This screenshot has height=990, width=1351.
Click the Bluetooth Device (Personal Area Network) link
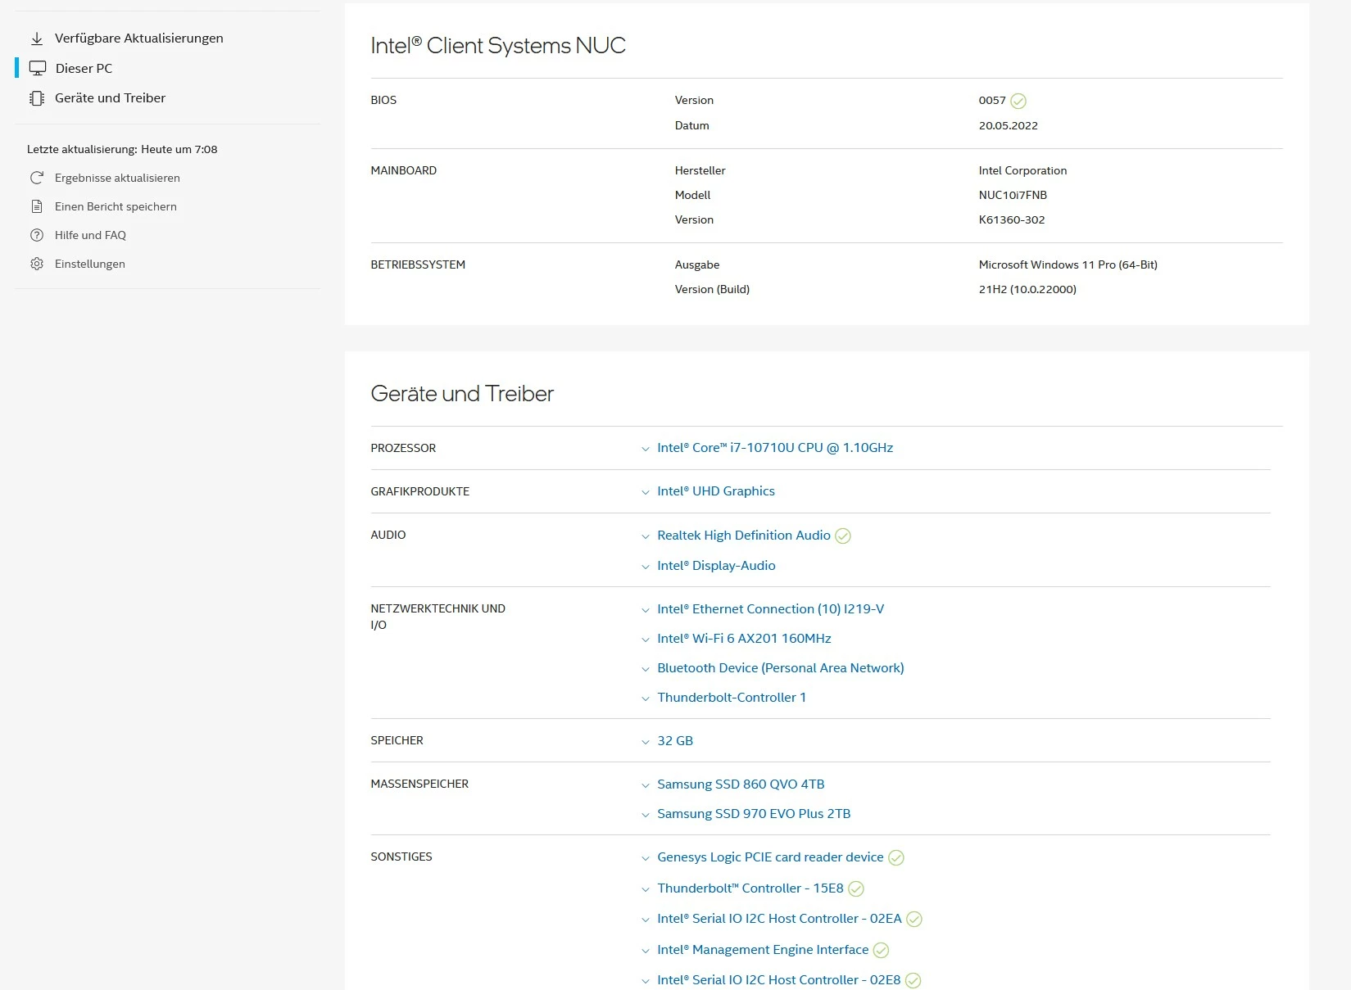[x=781, y=668]
